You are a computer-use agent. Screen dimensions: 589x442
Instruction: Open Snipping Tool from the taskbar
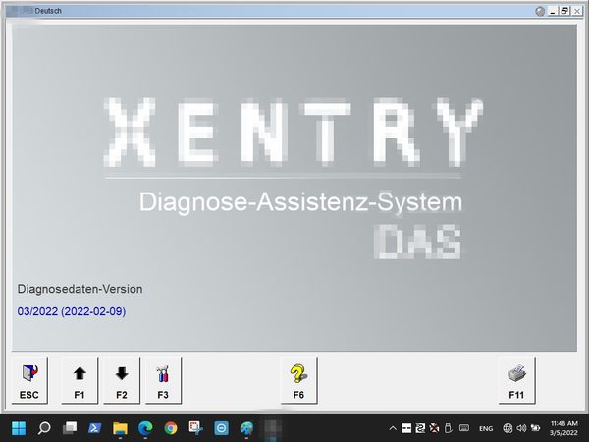[196, 428]
